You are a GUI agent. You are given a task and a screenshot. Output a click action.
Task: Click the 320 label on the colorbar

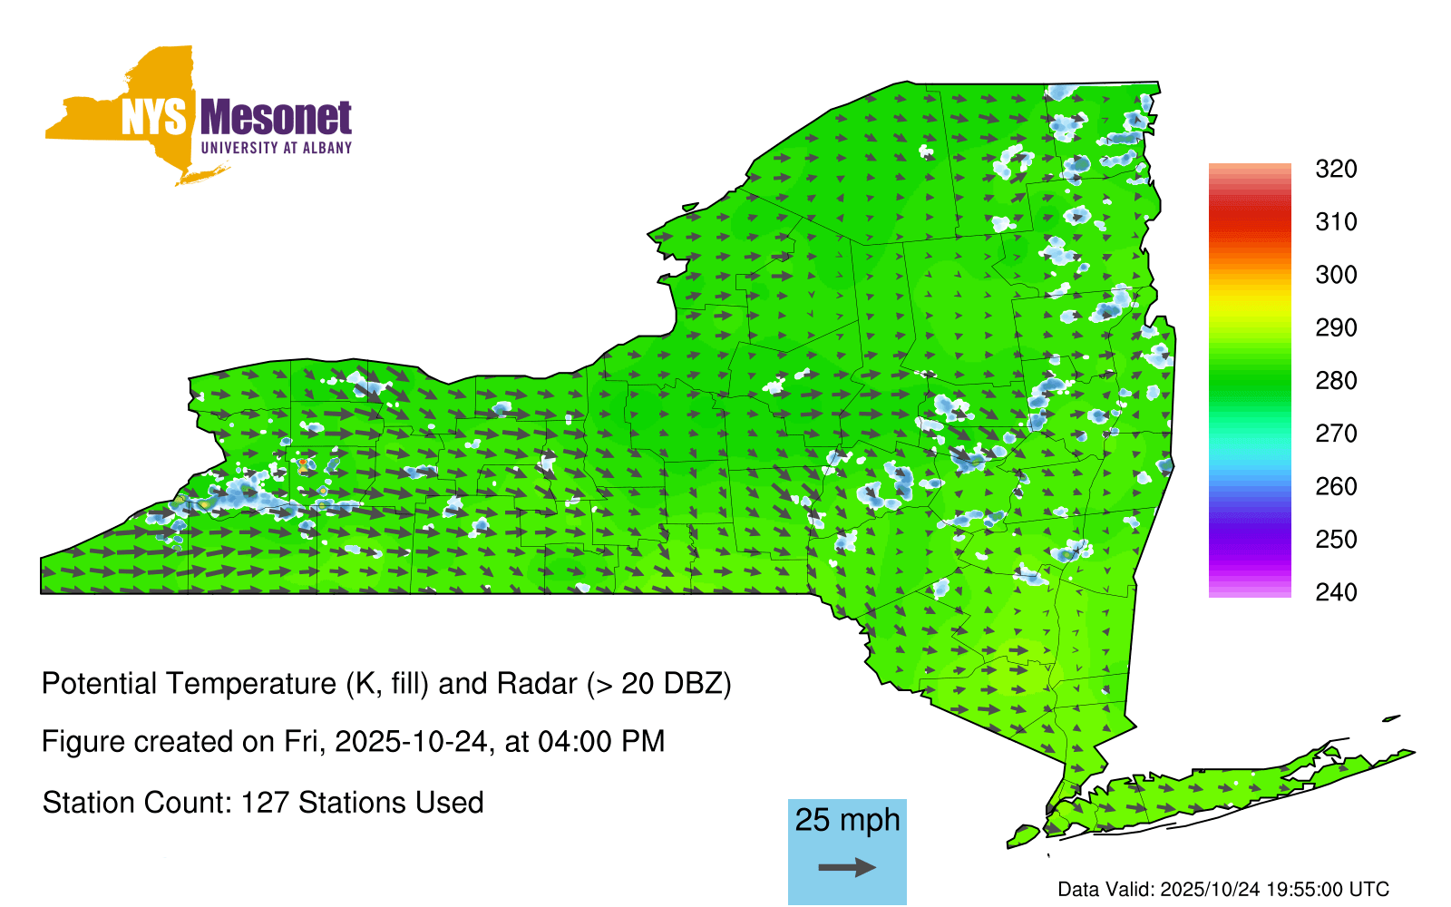(x=1336, y=169)
